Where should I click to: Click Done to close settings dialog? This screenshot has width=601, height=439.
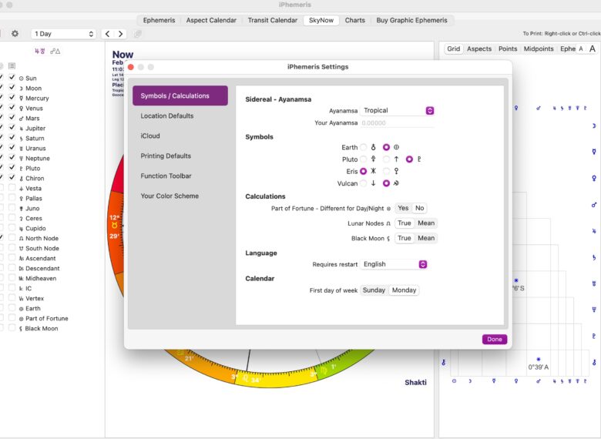coord(495,340)
